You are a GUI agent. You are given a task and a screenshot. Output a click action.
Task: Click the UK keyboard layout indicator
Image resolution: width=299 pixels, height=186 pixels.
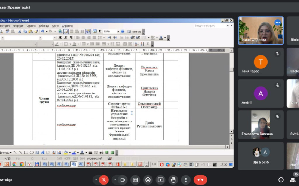tap(154, 164)
